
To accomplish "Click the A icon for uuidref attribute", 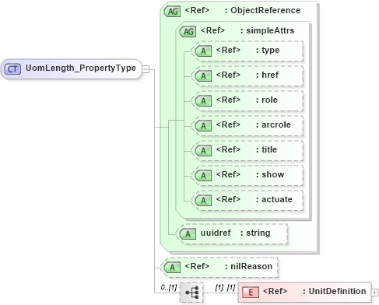I will [188, 234].
